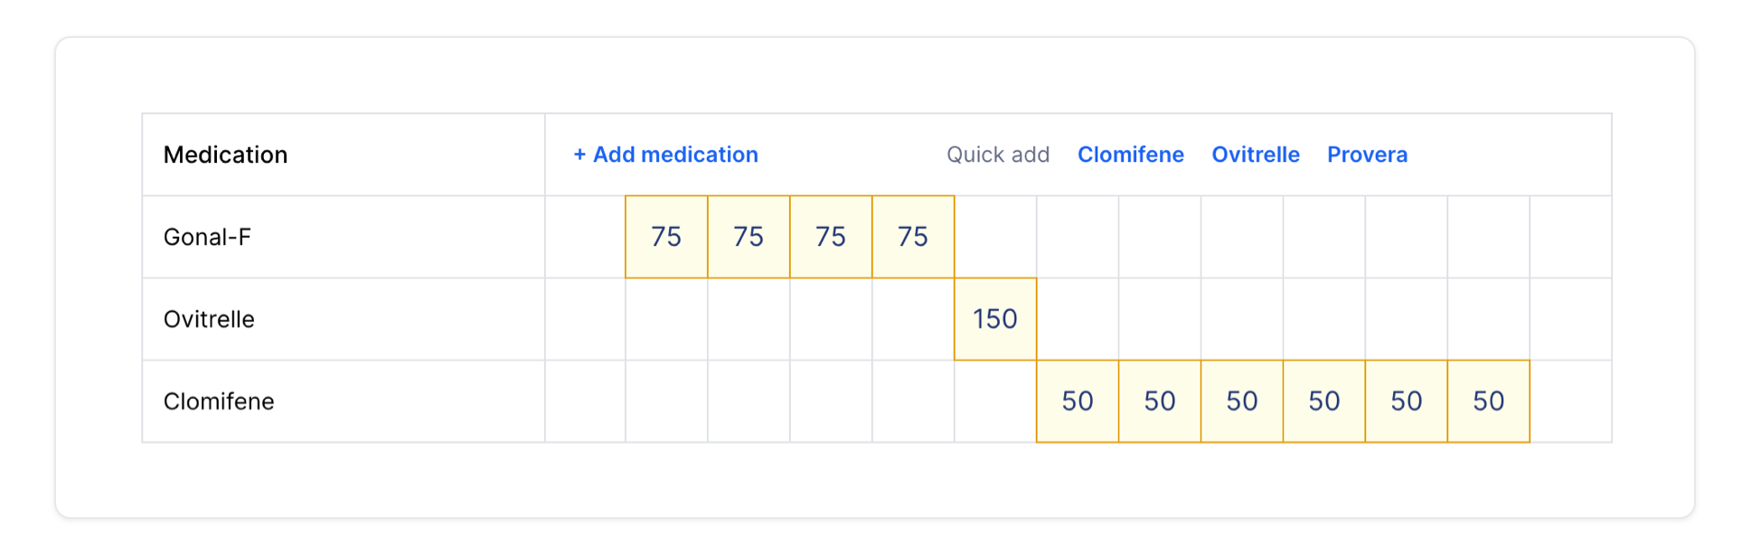
Task: Select the fifth 50 dose cell for Clomifene
Action: tap(1407, 401)
